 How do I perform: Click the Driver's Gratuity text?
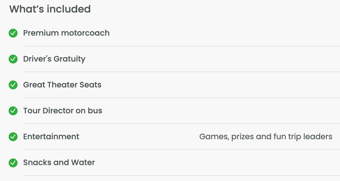coord(54,59)
